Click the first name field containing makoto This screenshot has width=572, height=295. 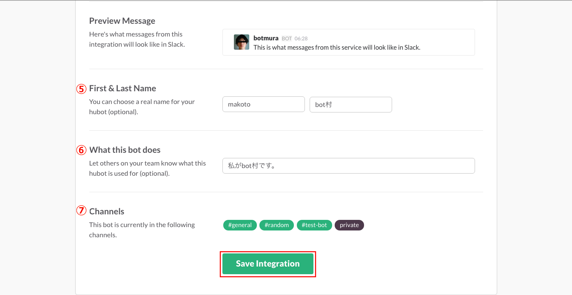point(264,104)
